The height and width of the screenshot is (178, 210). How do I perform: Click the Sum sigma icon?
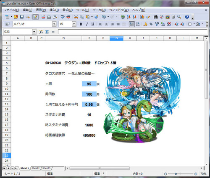pos(47,32)
